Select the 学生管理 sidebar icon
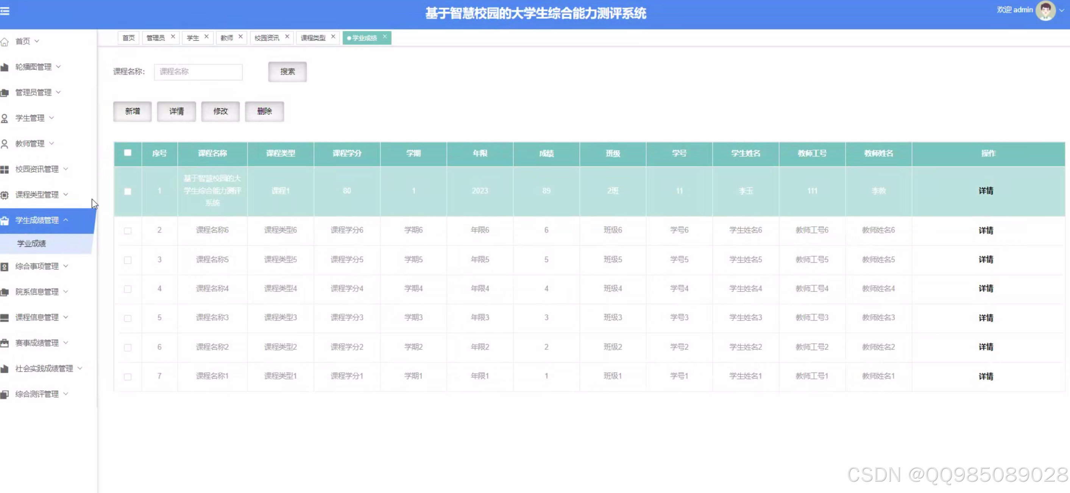 [x=5, y=117]
